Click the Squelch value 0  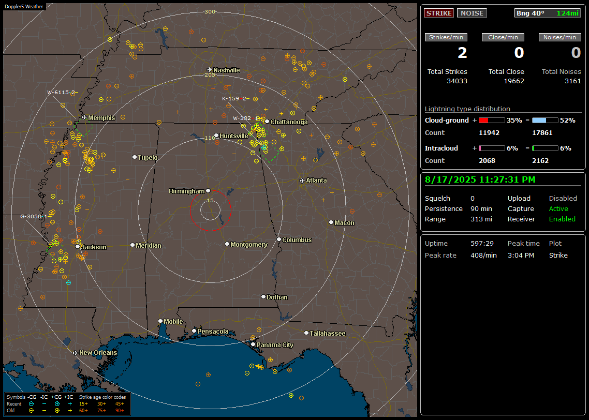[473, 199]
